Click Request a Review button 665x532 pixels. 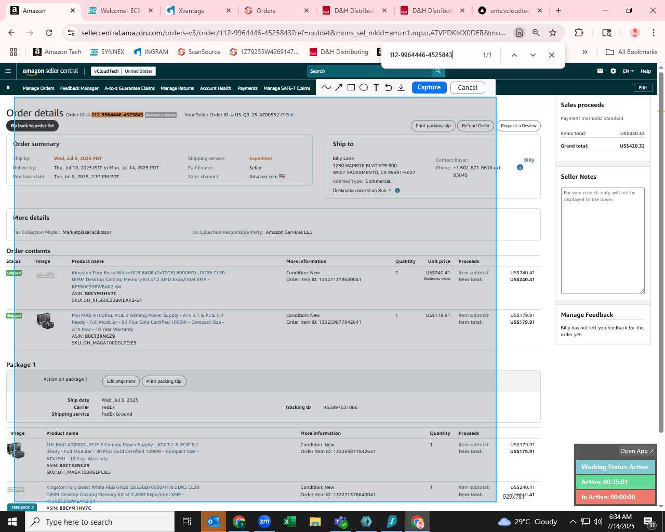[x=518, y=126]
